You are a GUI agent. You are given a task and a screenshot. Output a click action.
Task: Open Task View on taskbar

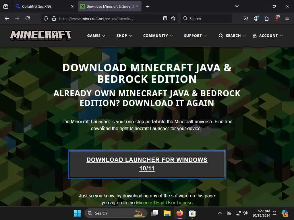tap(154, 213)
